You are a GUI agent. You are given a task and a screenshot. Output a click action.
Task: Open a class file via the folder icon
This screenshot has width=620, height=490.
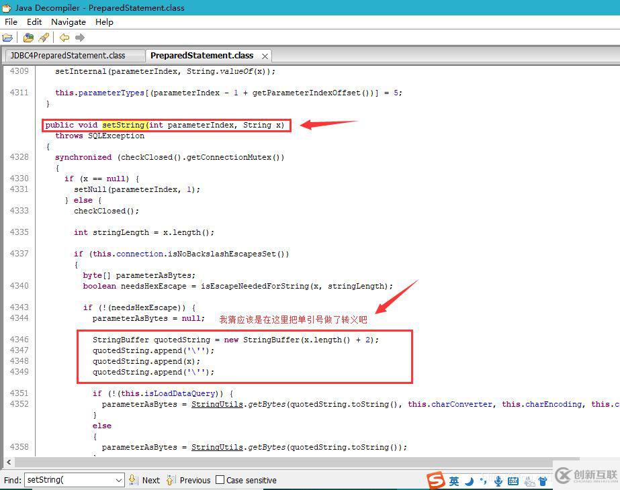click(x=8, y=38)
